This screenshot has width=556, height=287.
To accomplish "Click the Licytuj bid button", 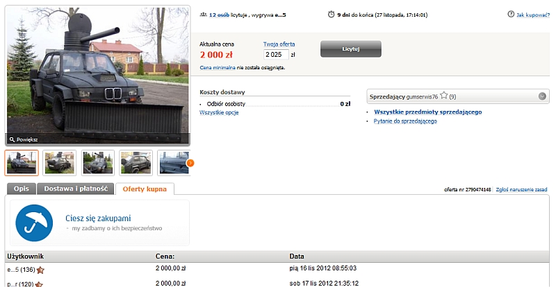I will (x=351, y=49).
